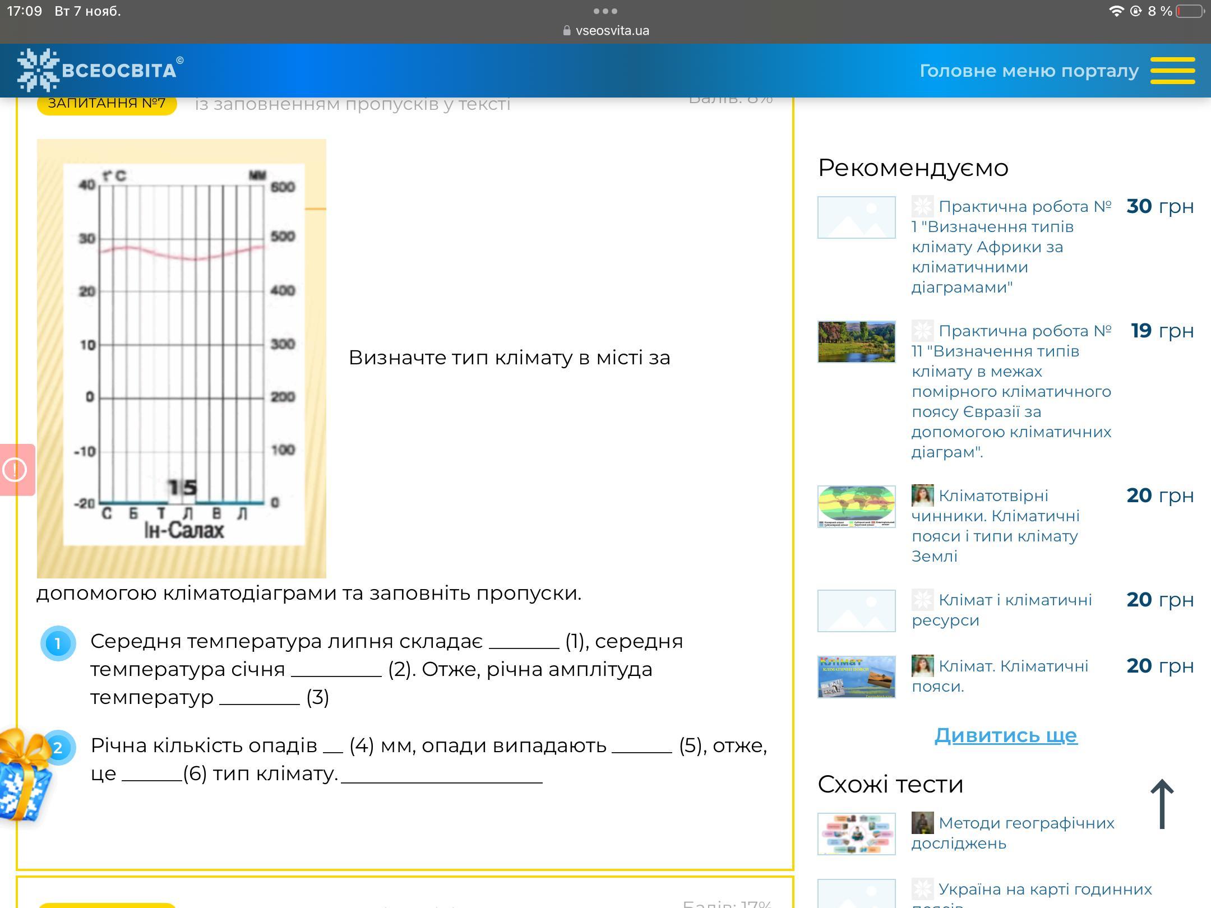The image size is (1211, 908).
Task: Open Головне меню порталу
Action: pyautogui.click(x=1029, y=71)
